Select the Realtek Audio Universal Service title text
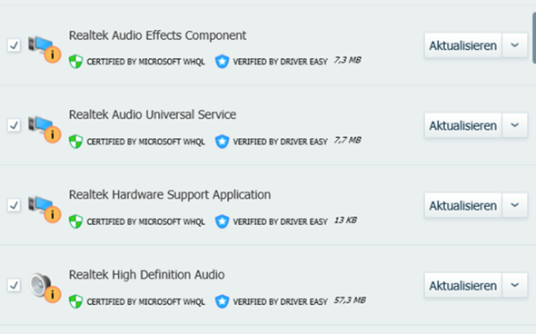This screenshot has width=536, height=334. pos(153,114)
